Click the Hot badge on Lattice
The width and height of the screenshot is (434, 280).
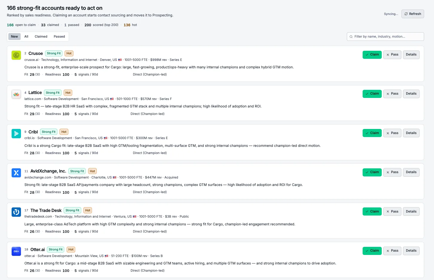click(x=68, y=93)
